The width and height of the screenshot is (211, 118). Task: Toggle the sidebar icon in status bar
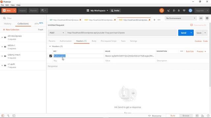click(x=3, y=116)
